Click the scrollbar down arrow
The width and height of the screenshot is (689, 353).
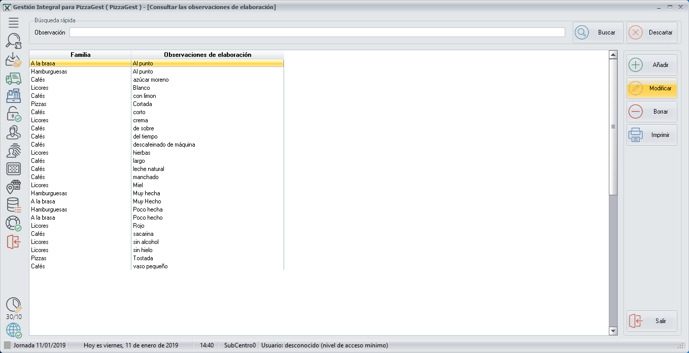point(613,331)
